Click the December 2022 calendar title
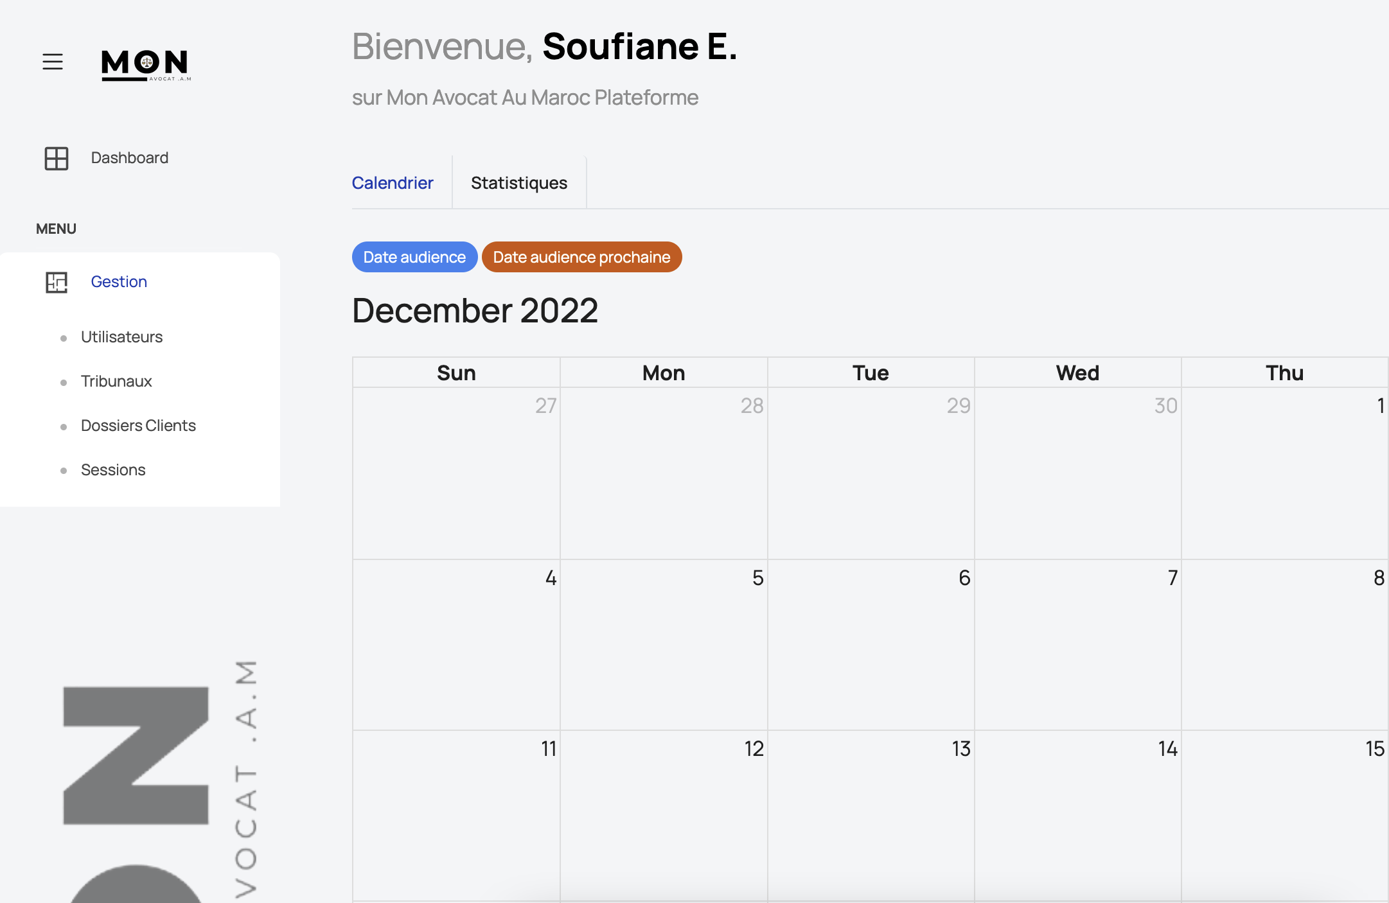This screenshot has height=903, width=1389. 475,311
